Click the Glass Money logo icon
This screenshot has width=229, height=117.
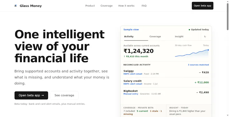click(x=16, y=6)
